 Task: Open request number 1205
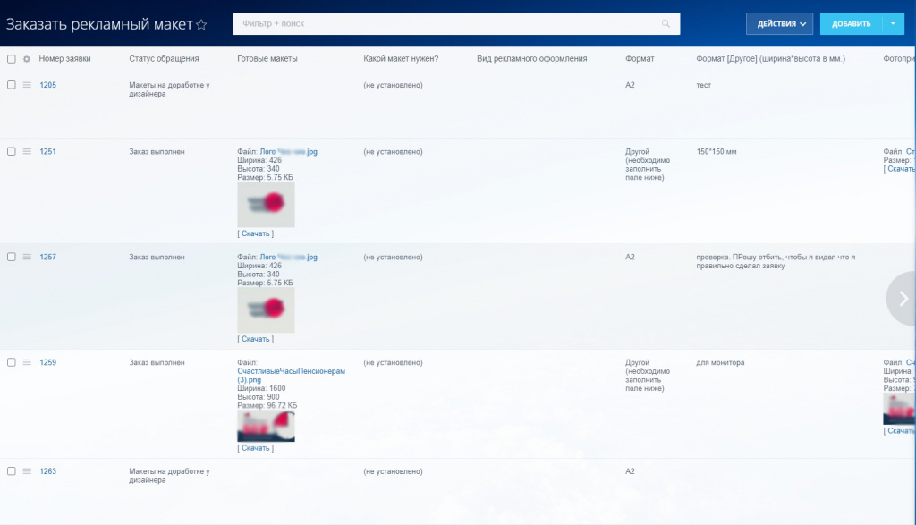(x=48, y=85)
